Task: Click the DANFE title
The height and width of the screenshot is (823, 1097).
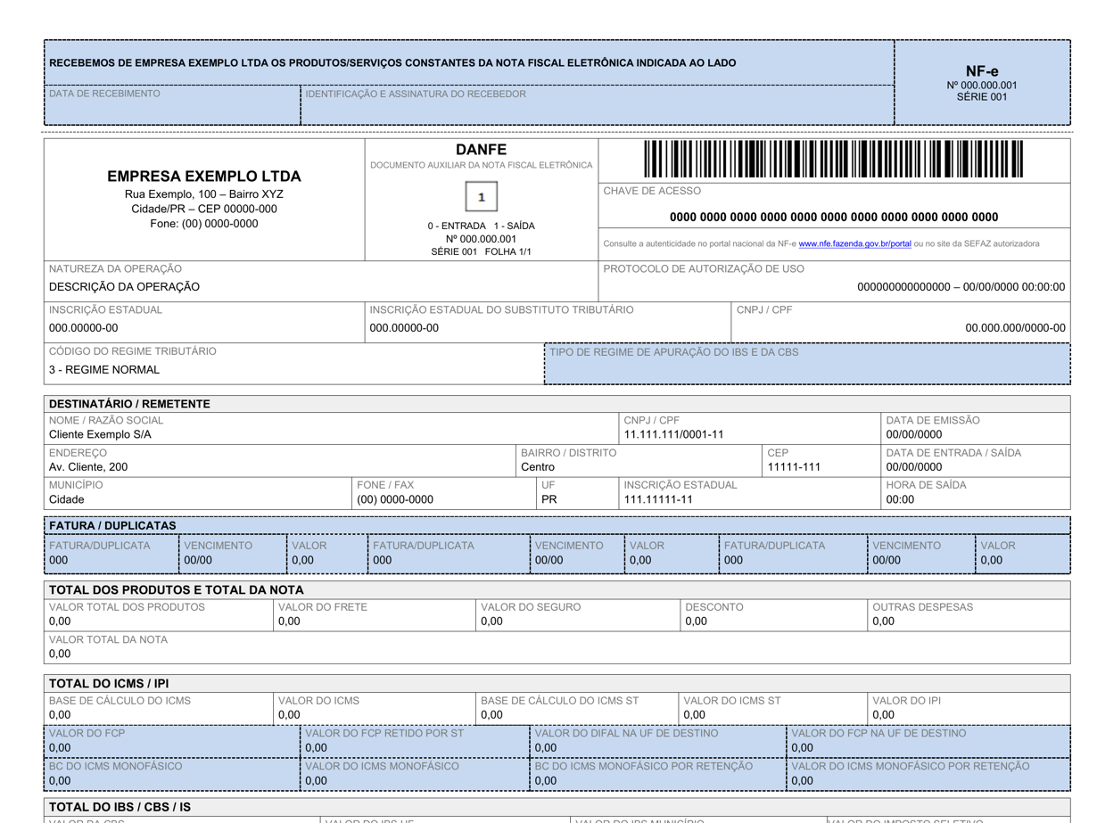Action: click(x=481, y=150)
